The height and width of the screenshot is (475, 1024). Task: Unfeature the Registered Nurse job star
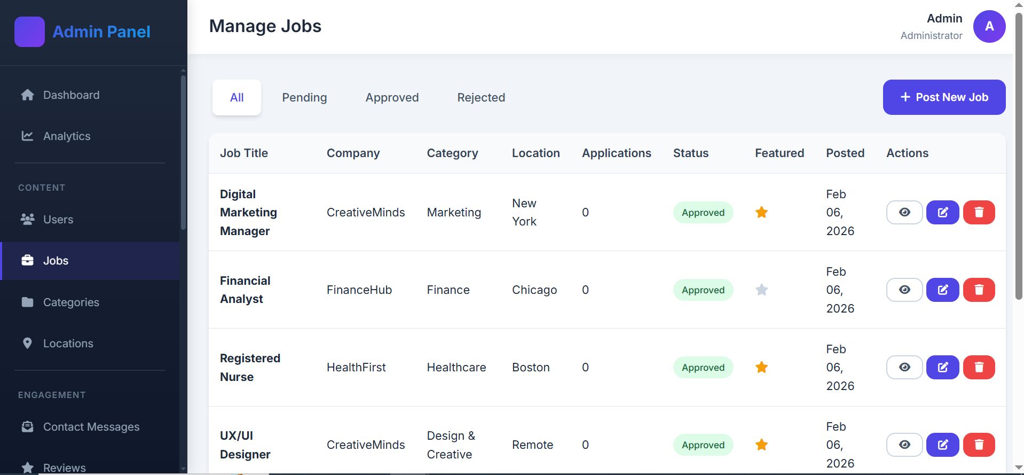[x=761, y=367]
